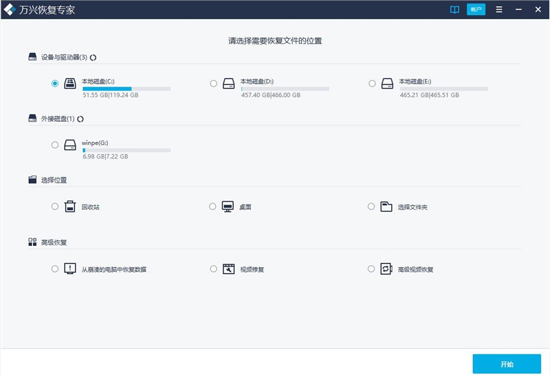Click the D: drive usage bar
550x375 pixels.
pos(285,89)
